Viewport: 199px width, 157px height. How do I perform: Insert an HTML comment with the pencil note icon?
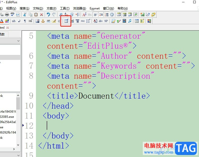(54, 21)
